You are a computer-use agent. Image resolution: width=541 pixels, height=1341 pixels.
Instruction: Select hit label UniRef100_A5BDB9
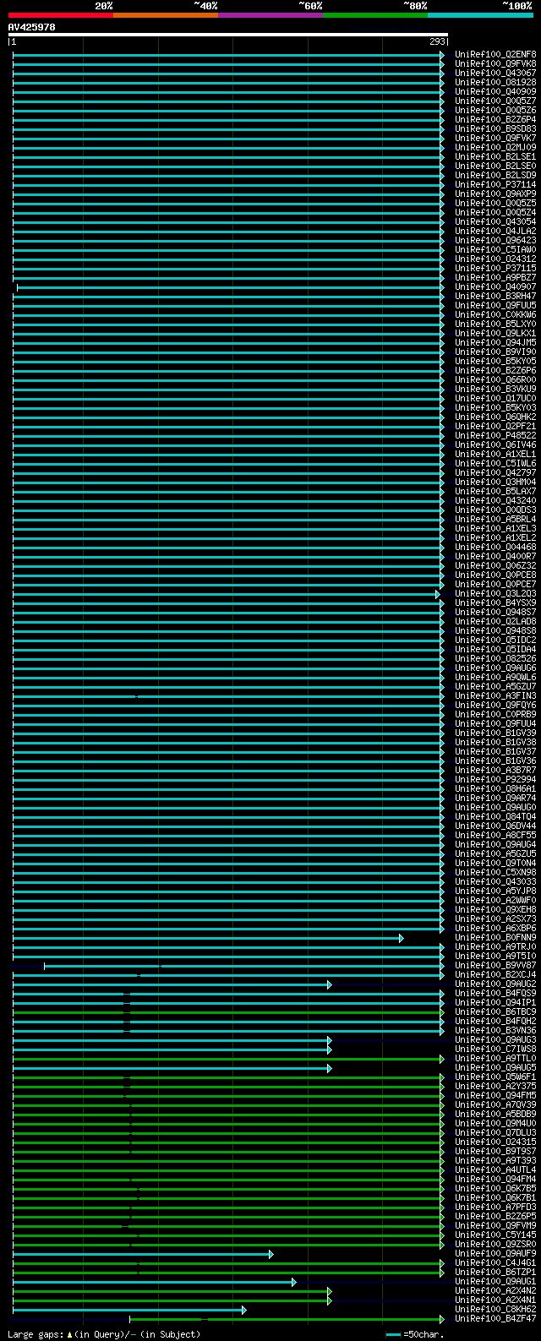[495, 1115]
